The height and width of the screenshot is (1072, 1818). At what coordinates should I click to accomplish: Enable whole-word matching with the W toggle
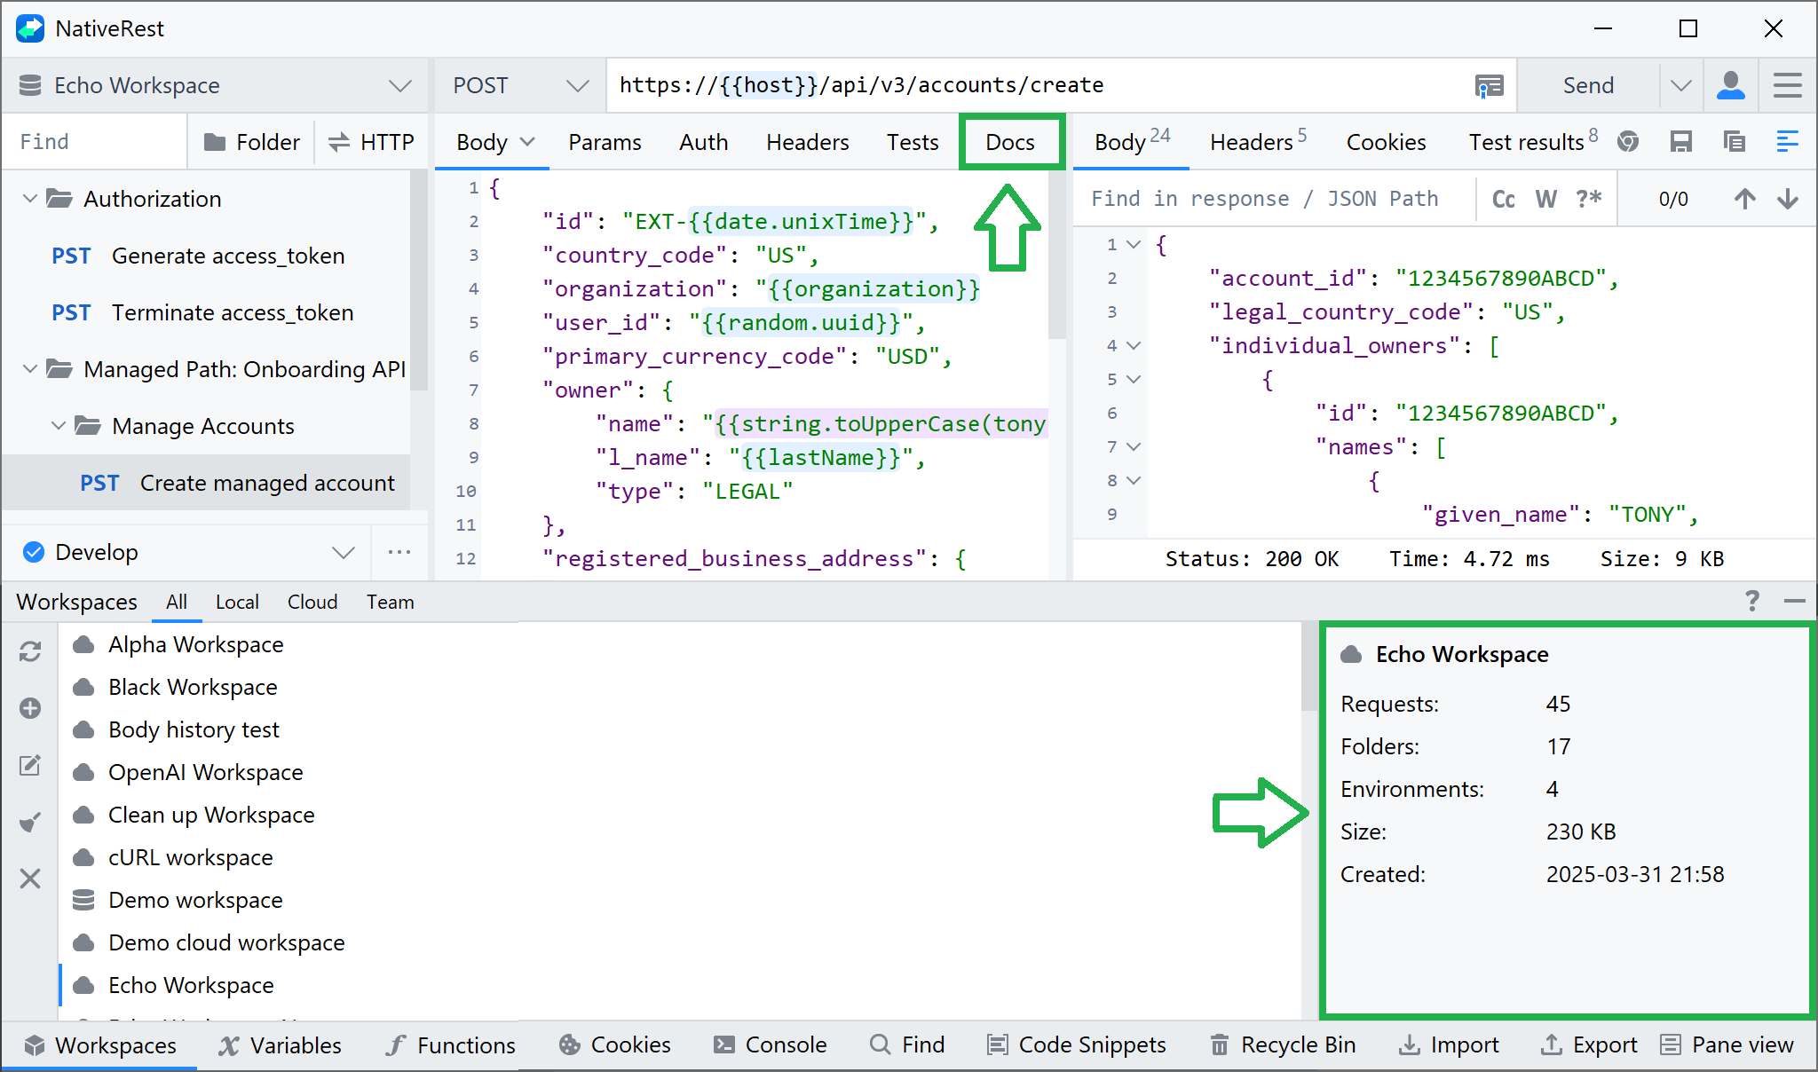[1545, 198]
